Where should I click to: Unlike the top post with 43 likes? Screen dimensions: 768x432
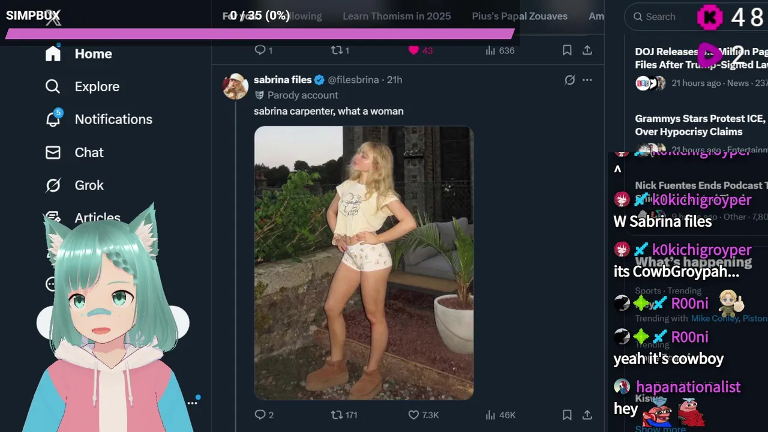pos(413,50)
